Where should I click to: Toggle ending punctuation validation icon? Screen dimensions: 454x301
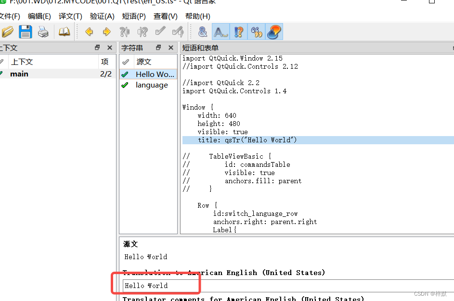tap(239, 32)
